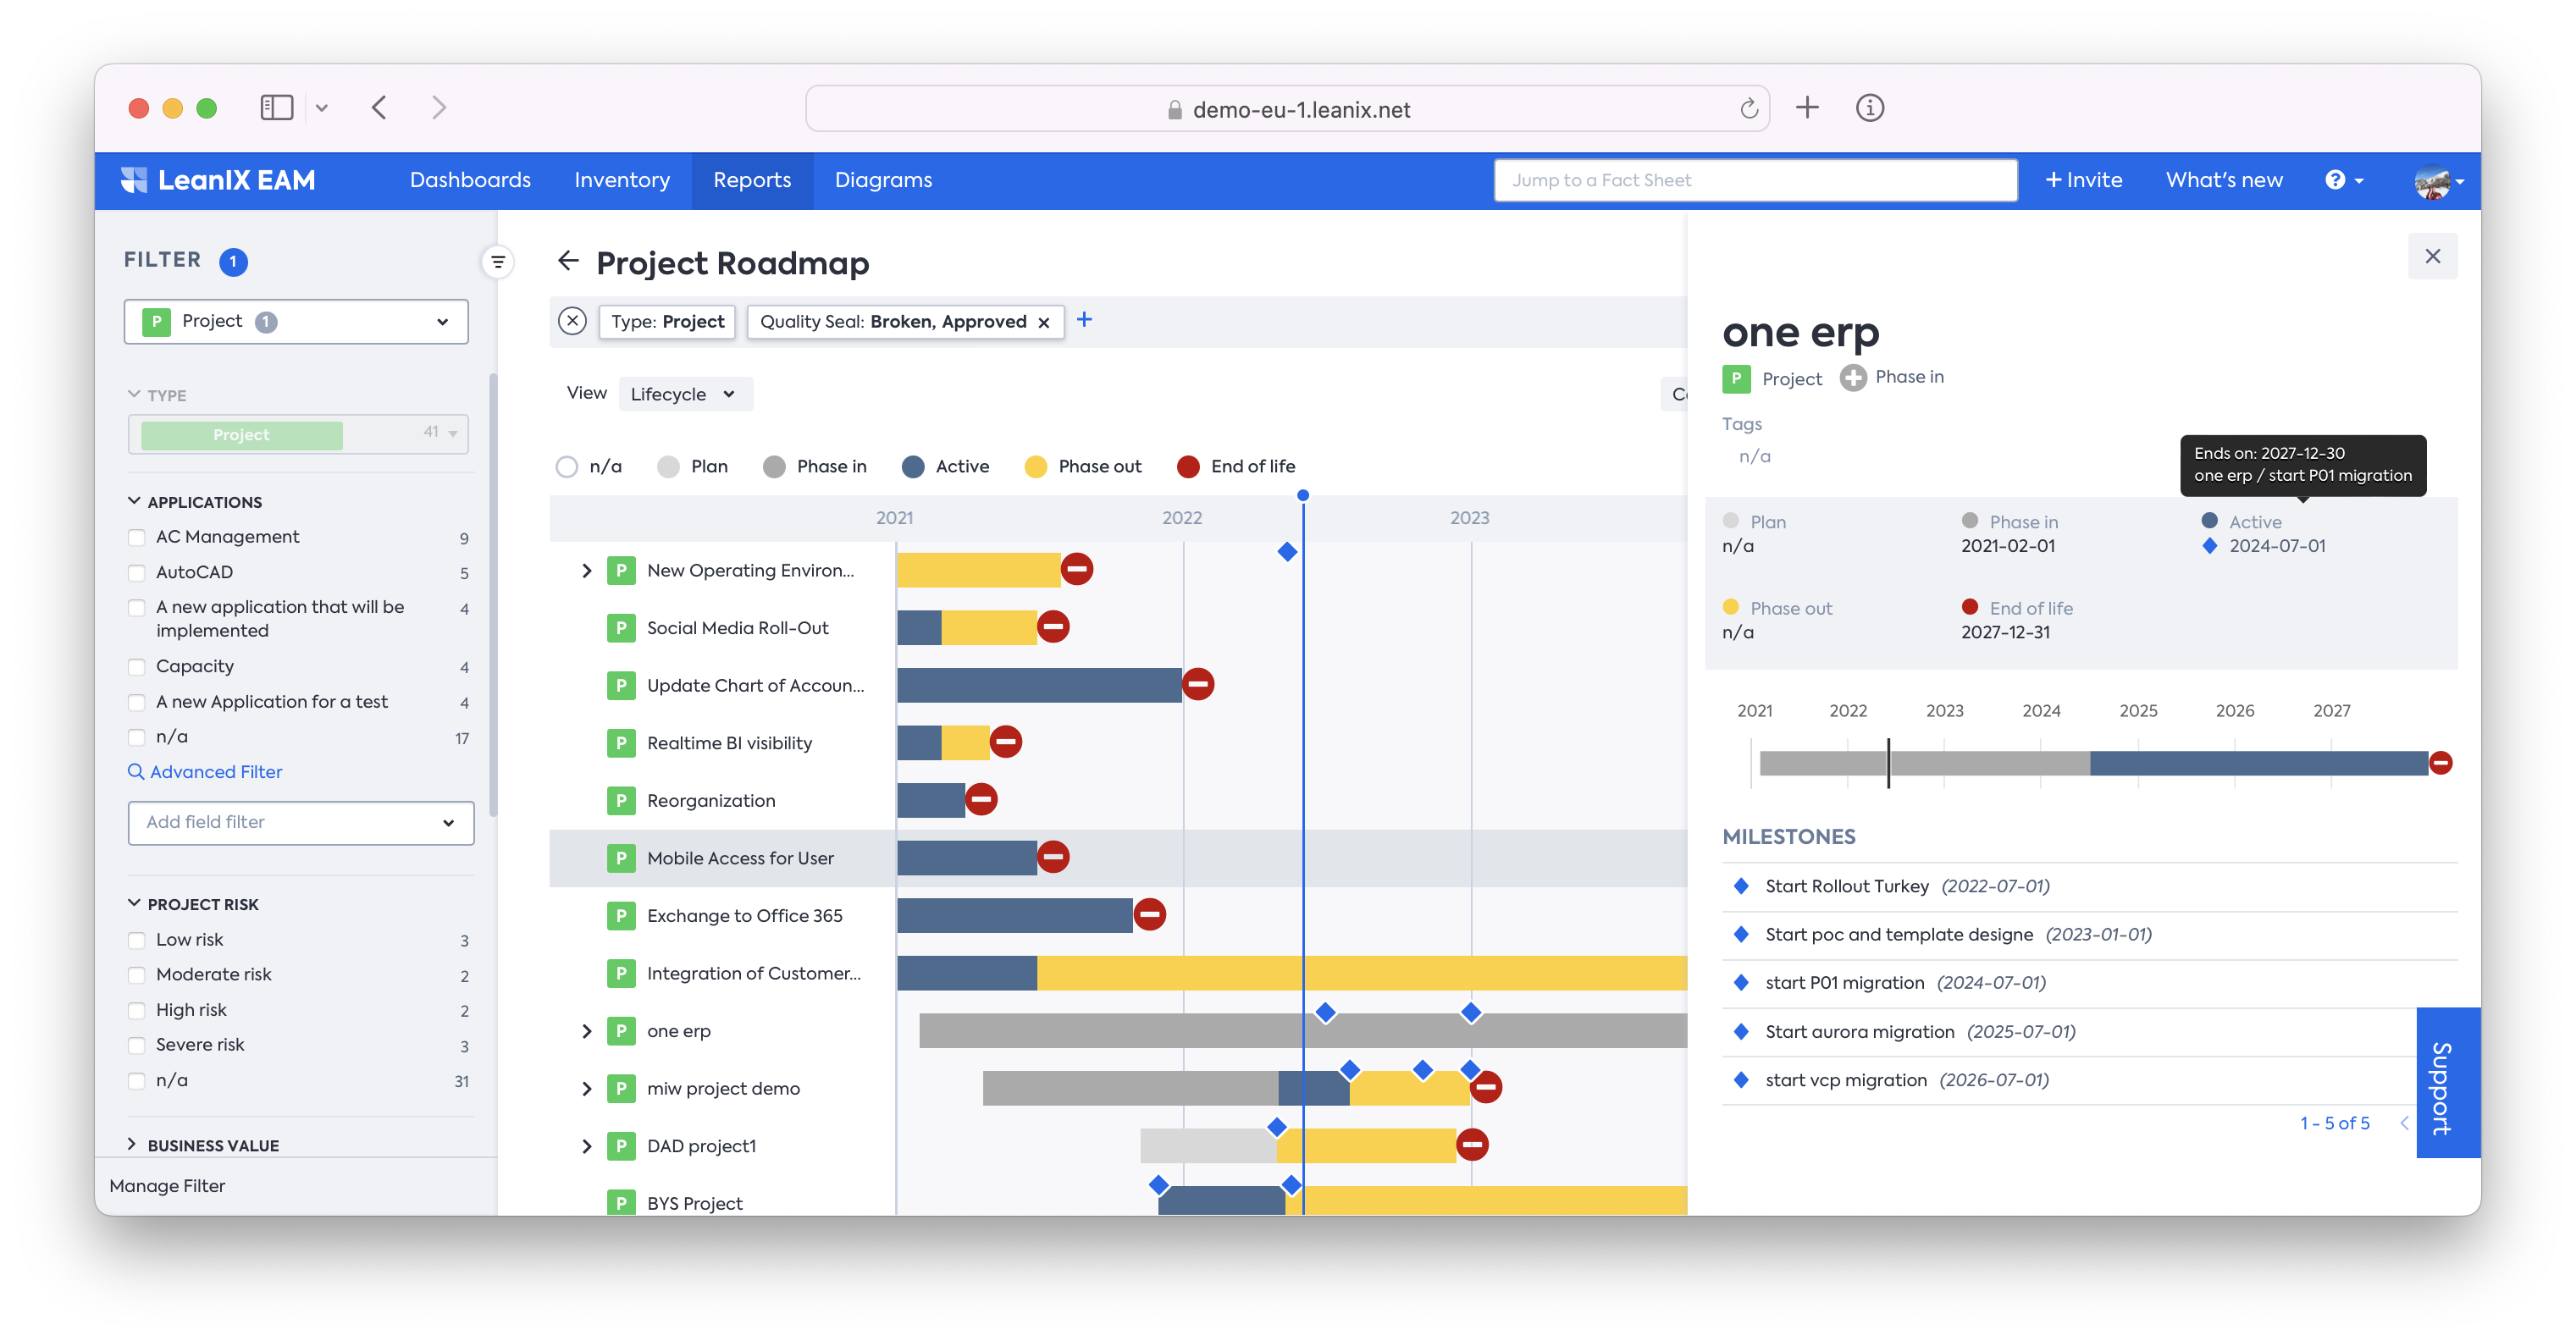Toggle Safari sidebar icon
The height and width of the screenshot is (1341, 2576).
[276, 108]
